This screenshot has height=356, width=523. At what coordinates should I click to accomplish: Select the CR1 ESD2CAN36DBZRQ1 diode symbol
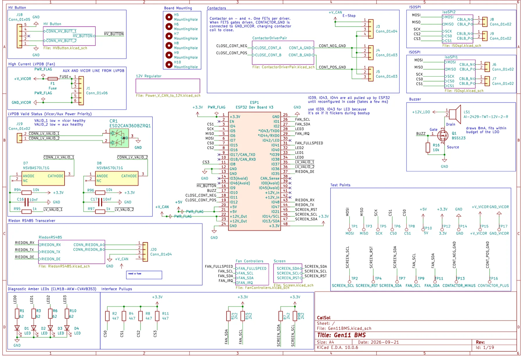(119, 138)
